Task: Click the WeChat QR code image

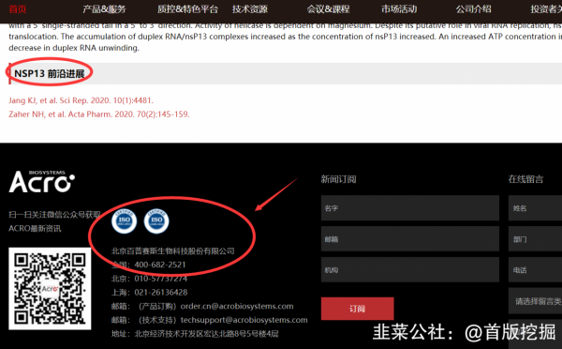Action: pyautogui.click(x=50, y=288)
